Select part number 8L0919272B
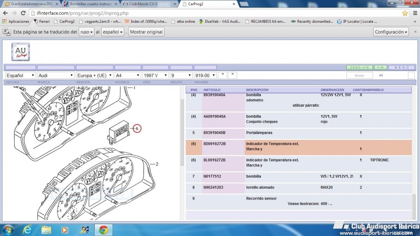420x236 pixels. [x=215, y=160]
